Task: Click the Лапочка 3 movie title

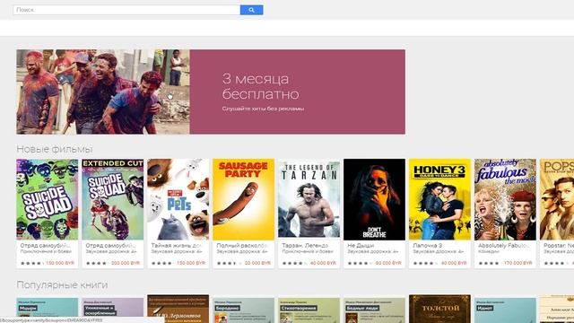Action: (428, 245)
